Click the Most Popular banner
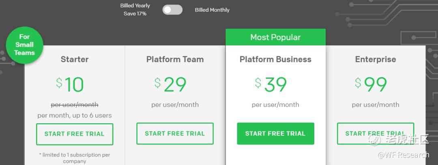The width and height of the screenshot is (438, 165). (275, 37)
